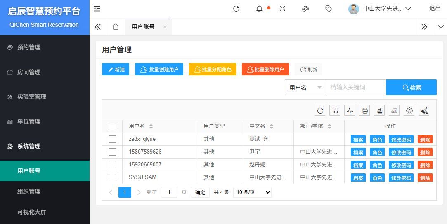Click the table export icon
Viewport: 447px width, 224px height.
379,110
